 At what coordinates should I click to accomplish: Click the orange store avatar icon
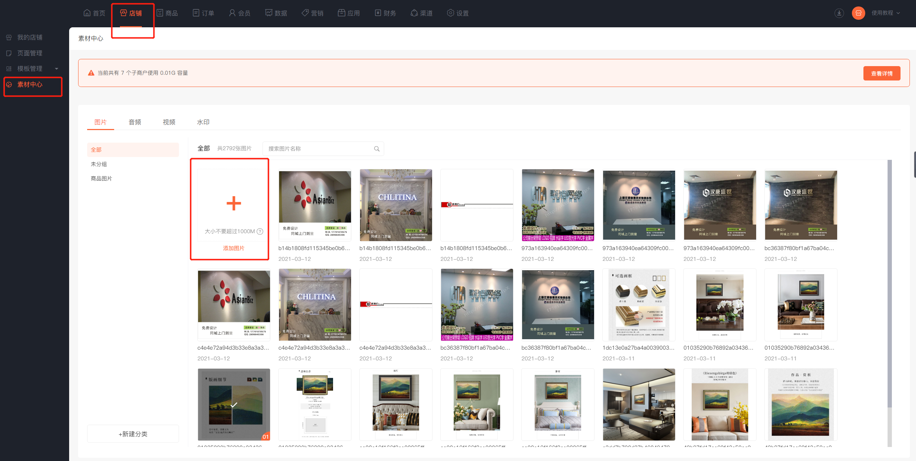858,13
